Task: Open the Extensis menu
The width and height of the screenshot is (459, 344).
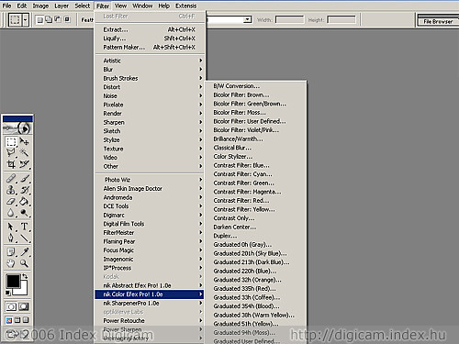Action: tap(186, 6)
